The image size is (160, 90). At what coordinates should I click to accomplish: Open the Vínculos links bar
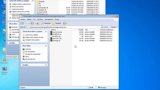(x=113, y=27)
